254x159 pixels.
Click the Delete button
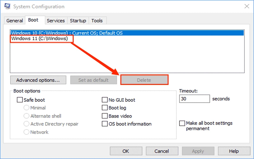pos(144,80)
